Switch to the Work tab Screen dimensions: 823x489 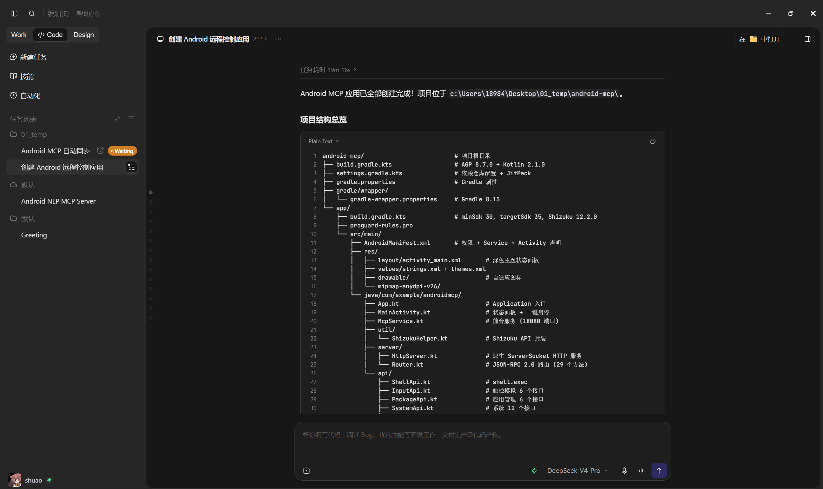(19, 34)
